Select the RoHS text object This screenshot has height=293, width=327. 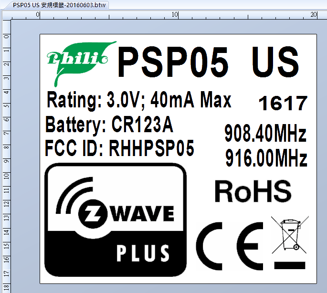253,191
